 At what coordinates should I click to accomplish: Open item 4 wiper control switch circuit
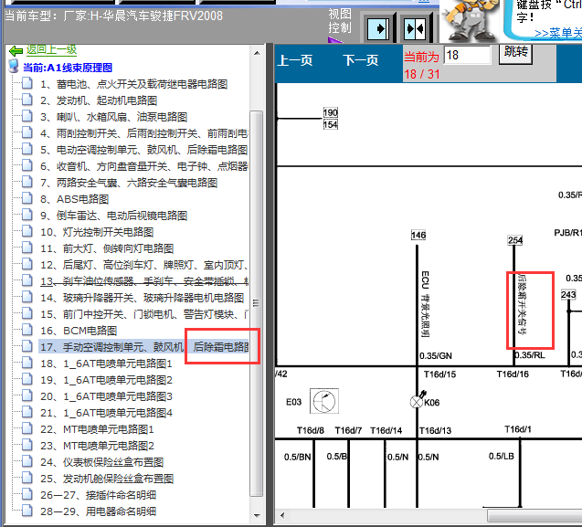(144, 133)
